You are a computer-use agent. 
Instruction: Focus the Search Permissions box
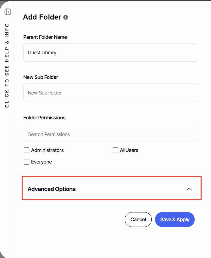(x=111, y=134)
